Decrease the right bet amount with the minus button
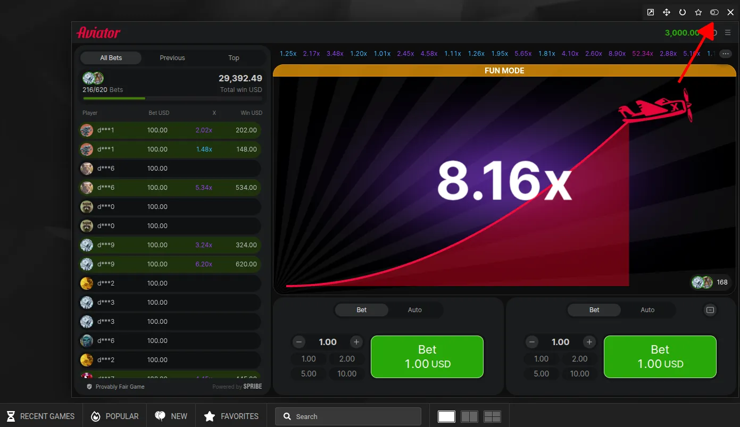740x427 pixels. pos(531,342)
